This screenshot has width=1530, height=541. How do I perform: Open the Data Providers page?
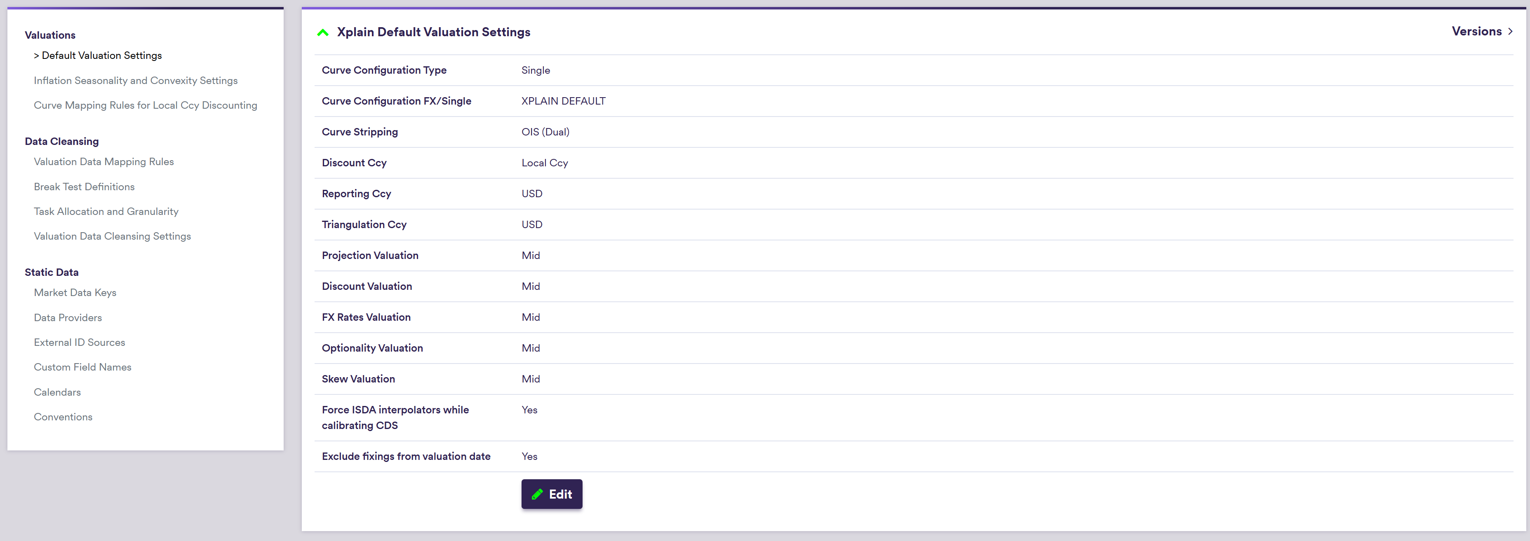[x=68, y=318]
